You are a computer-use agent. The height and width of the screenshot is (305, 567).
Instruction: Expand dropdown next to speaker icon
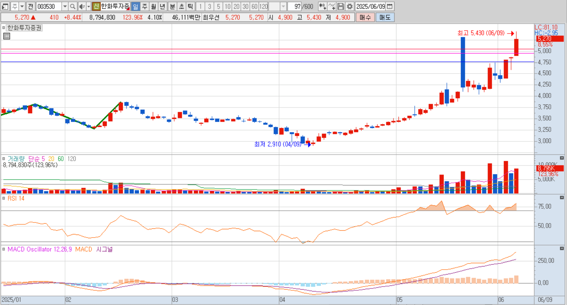(88, 6)
